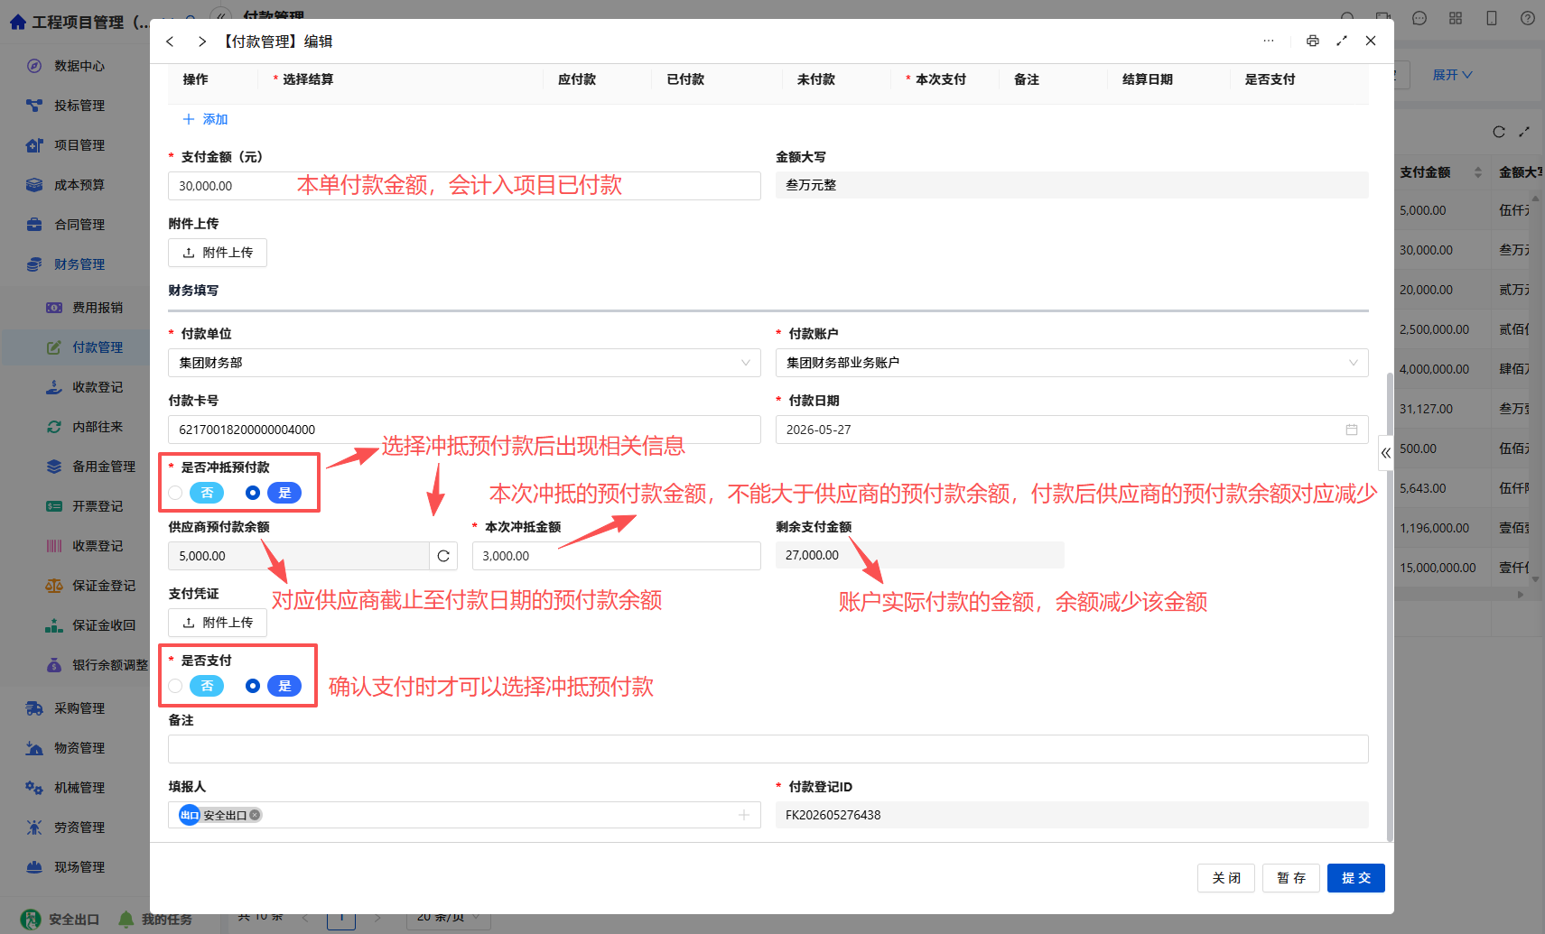Click the 暂存 button
The image size is (1545, 934).
point(1291,878)
